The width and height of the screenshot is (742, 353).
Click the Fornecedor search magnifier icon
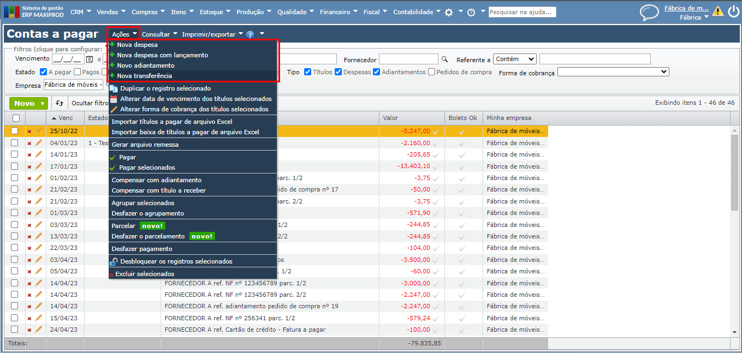[x=444, y=59]
